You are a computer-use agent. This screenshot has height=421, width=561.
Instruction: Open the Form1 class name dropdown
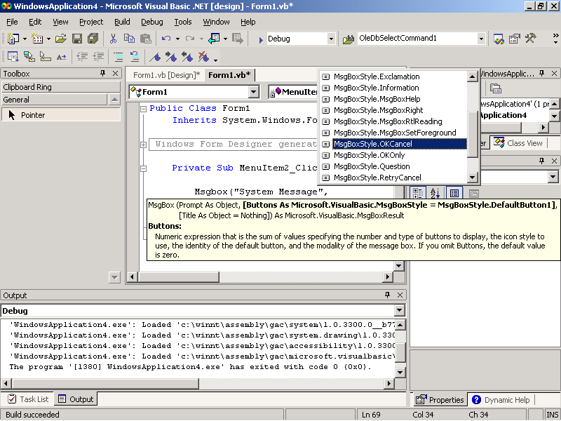[253, 92]
